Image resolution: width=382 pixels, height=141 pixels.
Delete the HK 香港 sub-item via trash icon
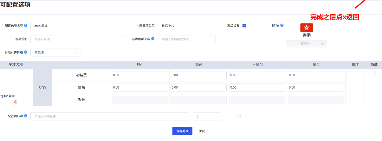point(16,102)
